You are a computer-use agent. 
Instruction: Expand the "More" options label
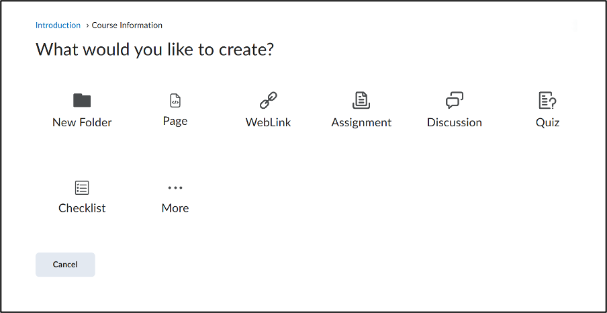[175, 208]
